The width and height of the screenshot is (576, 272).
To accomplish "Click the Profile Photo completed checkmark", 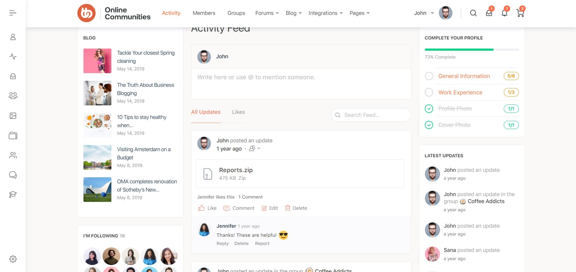I will [429, 109].
